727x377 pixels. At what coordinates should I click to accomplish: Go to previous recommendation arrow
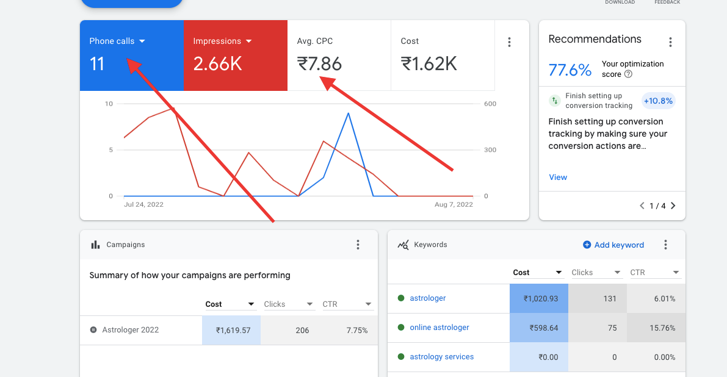coord(642,206)
